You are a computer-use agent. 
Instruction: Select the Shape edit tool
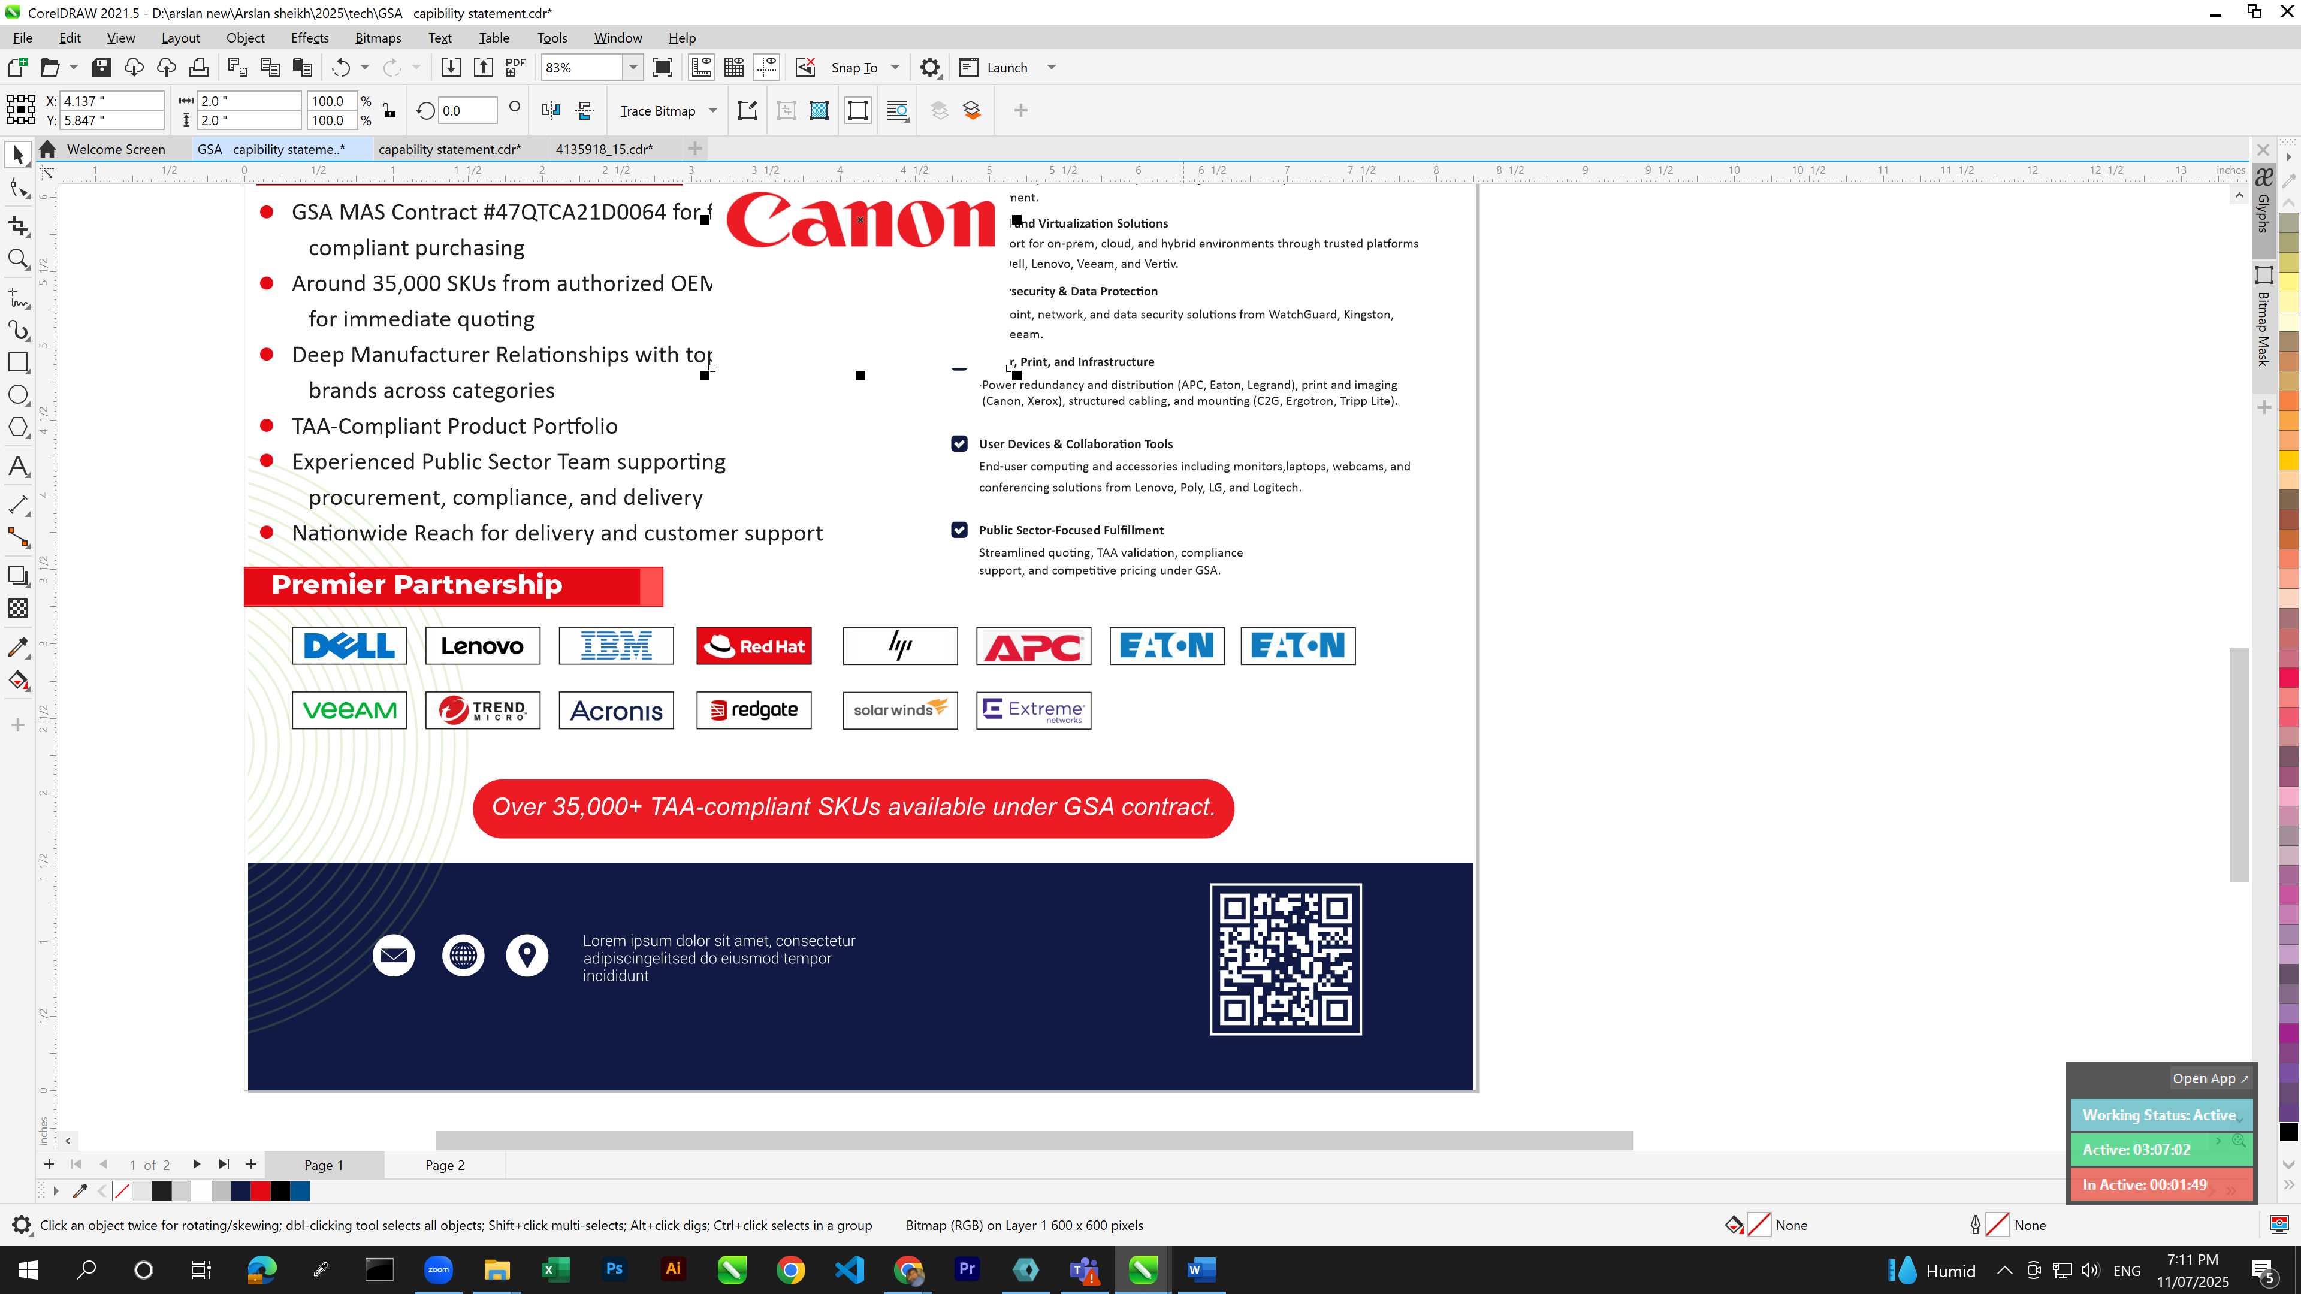click(18, 189)
